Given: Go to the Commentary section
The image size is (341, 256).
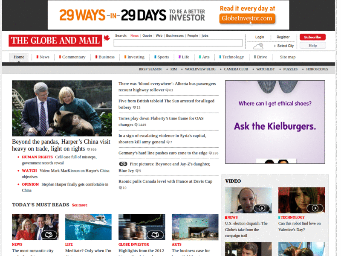Looking at the screenshot, I should (x=72, y=57).
